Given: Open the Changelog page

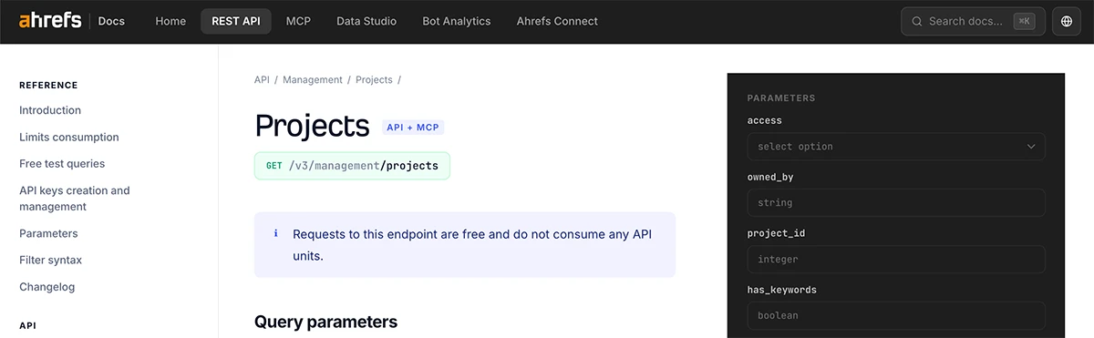Looking at the screenshot, I should coord(46,287).
